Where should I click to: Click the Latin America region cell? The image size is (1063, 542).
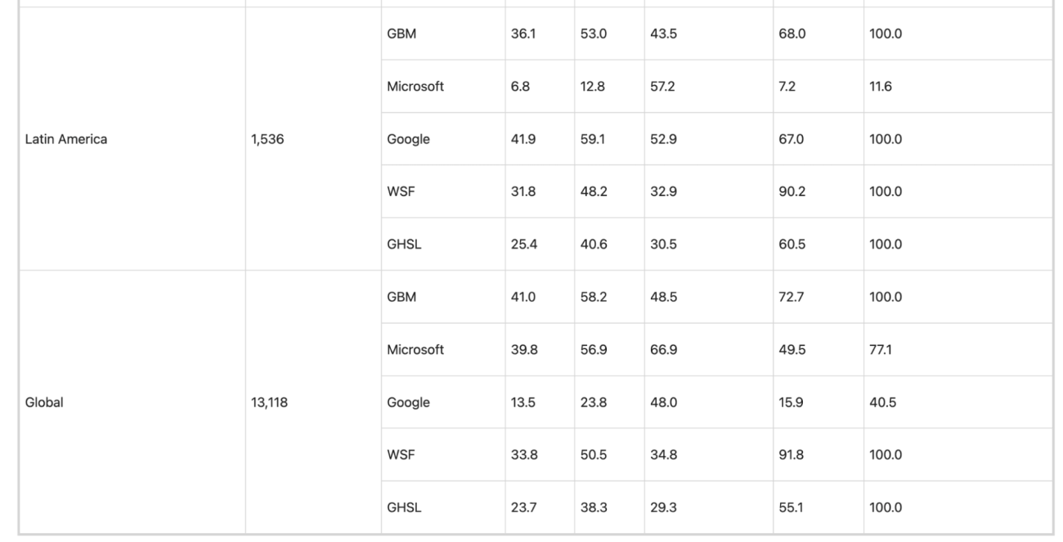[x=66, y=139]
